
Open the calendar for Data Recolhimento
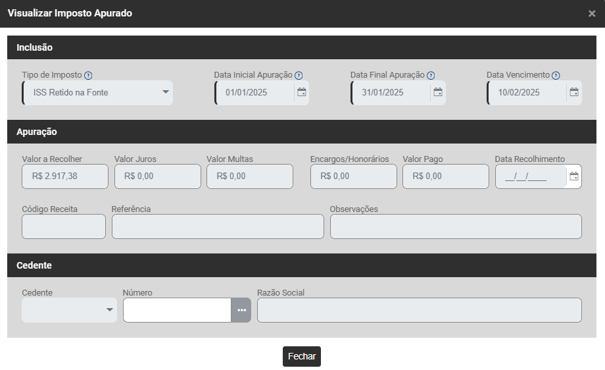coord(574,176)
